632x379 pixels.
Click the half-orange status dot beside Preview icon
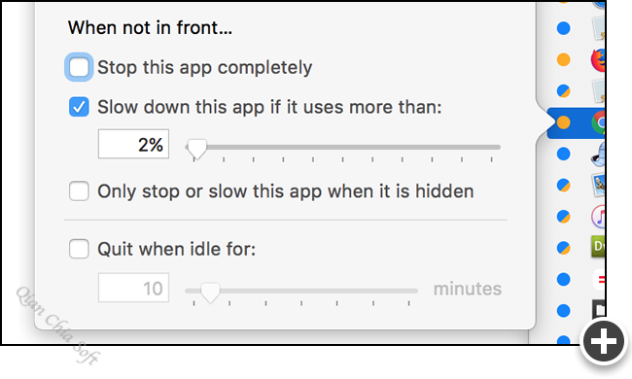point(564,186)
